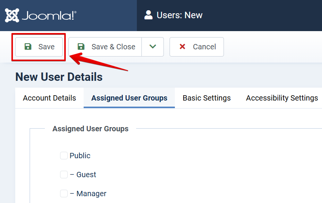The width and height of the screenshot is (322, 203).
Task: Tick the Guest group checkbox
Action: pos(64,175)
